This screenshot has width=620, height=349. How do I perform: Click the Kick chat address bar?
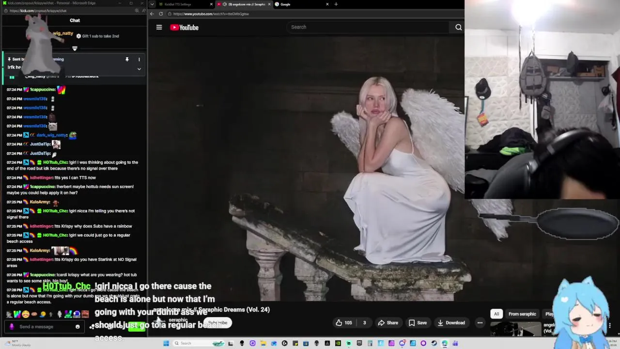(x=68, y=11)
